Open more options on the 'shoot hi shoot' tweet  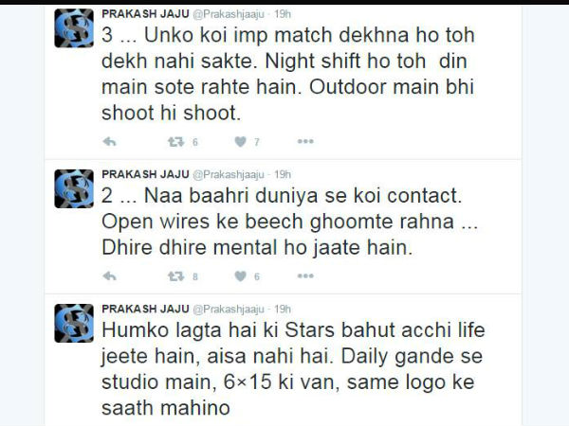(305, 141)
